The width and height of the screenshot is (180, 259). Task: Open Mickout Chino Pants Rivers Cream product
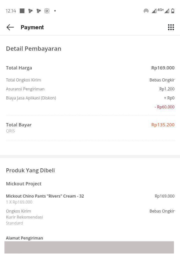[45, 196]
